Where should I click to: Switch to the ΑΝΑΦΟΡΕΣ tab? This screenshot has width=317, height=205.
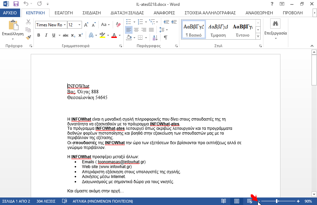[164, 13]
